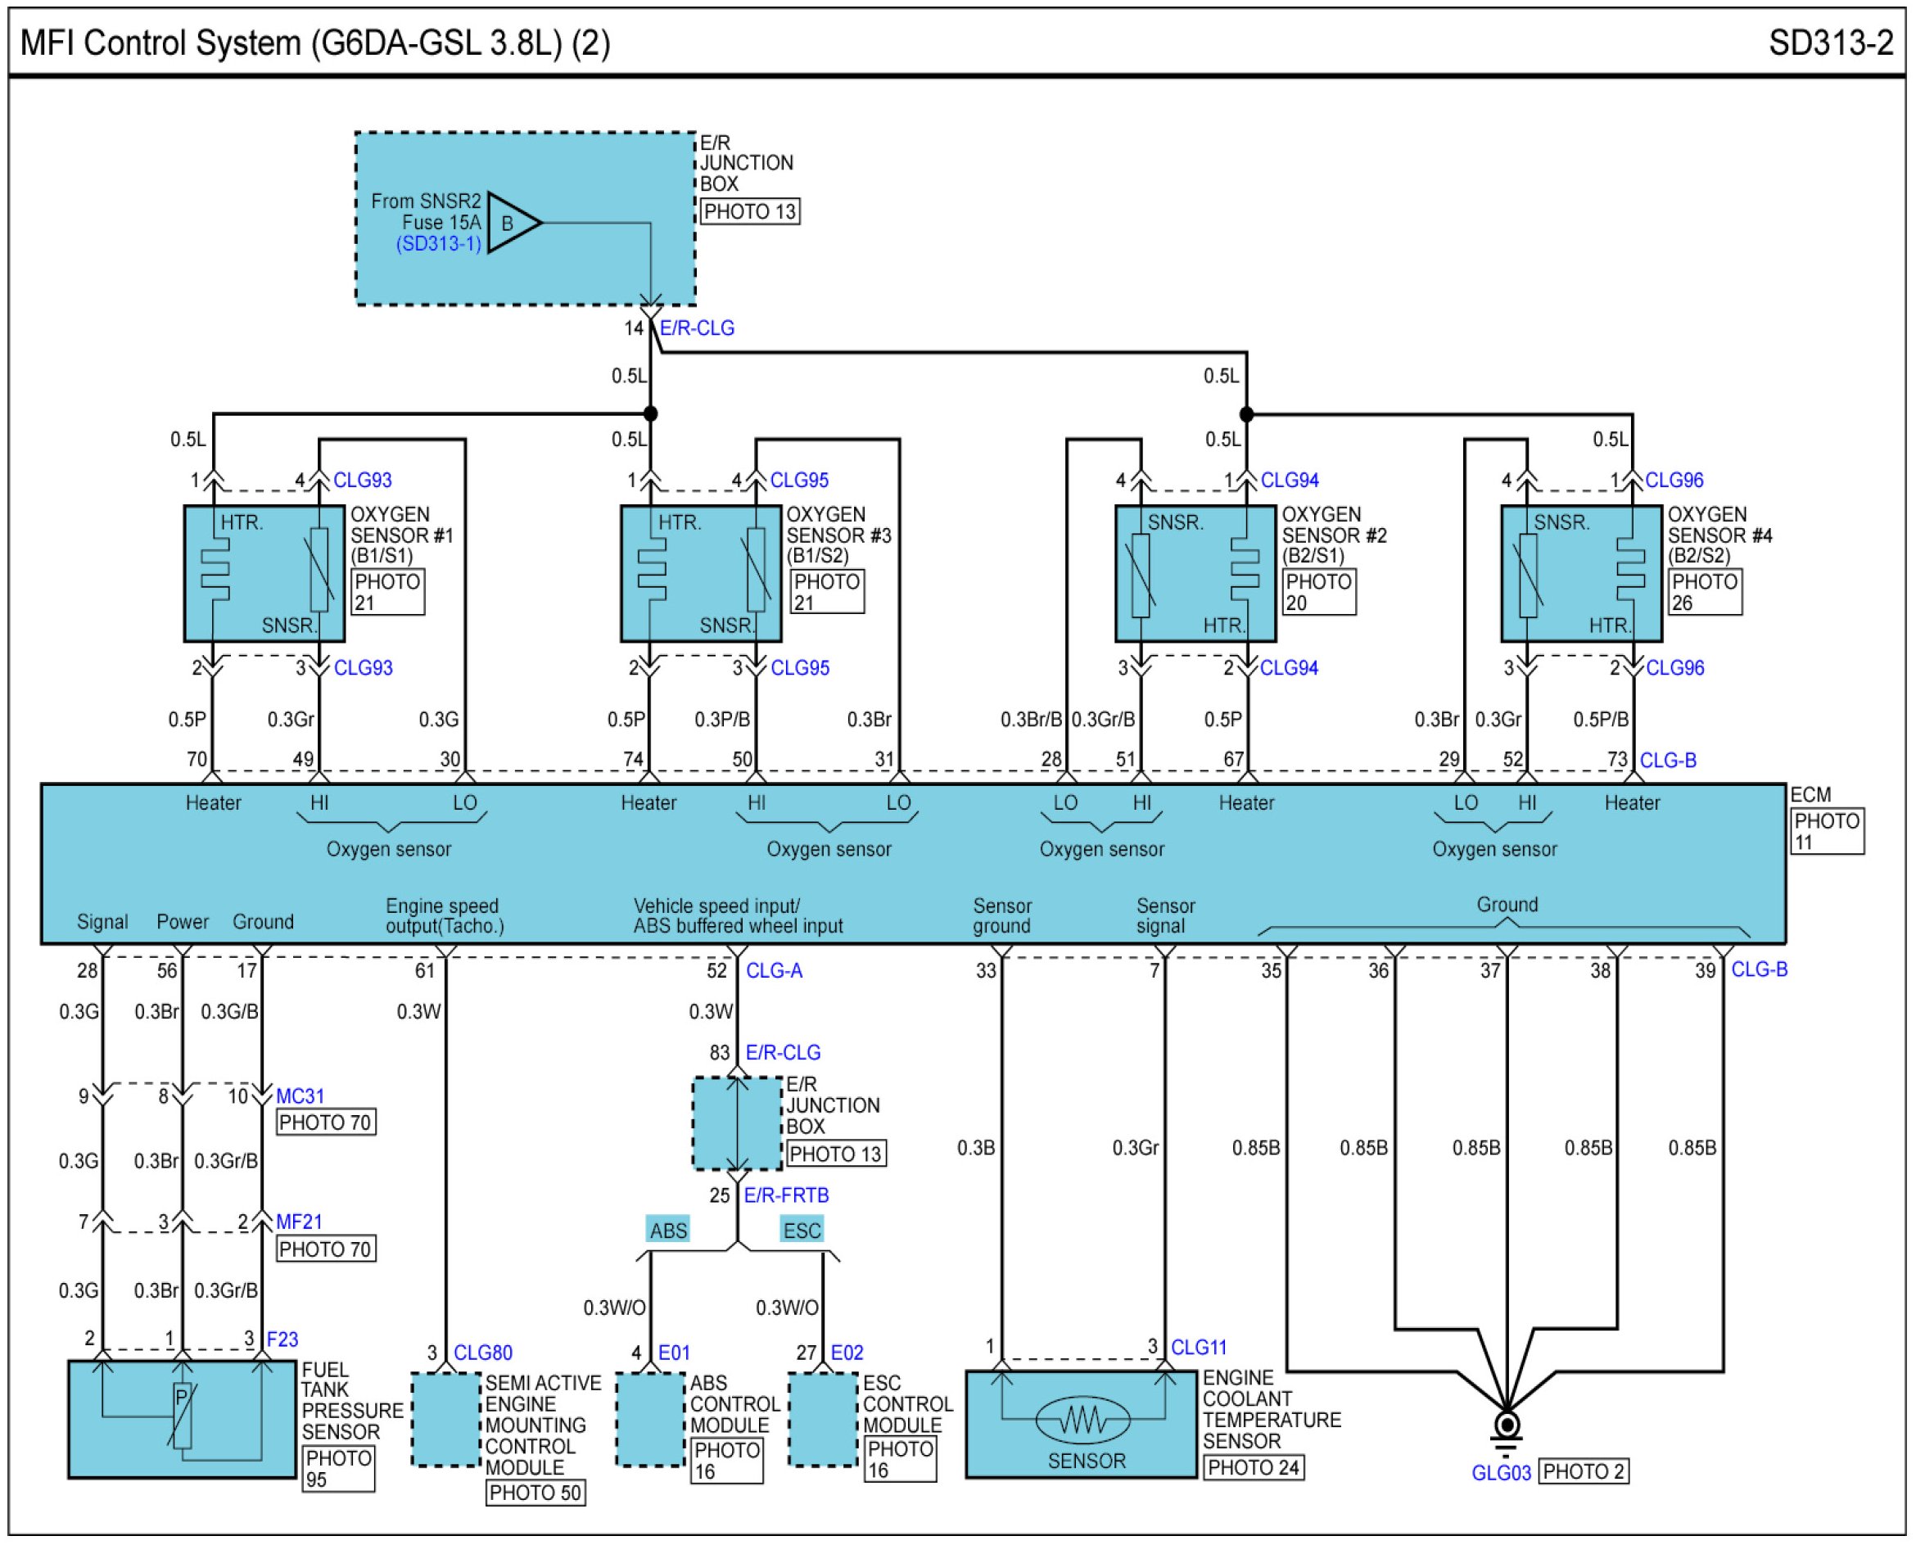Click the '0.3G/B' wire label
The image size is (1916, 1545).
pos(229,1013)
